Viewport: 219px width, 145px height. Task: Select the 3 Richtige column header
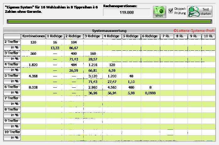coord(93,36)
